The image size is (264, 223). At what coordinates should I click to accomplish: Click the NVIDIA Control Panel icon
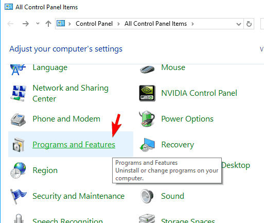147,93
